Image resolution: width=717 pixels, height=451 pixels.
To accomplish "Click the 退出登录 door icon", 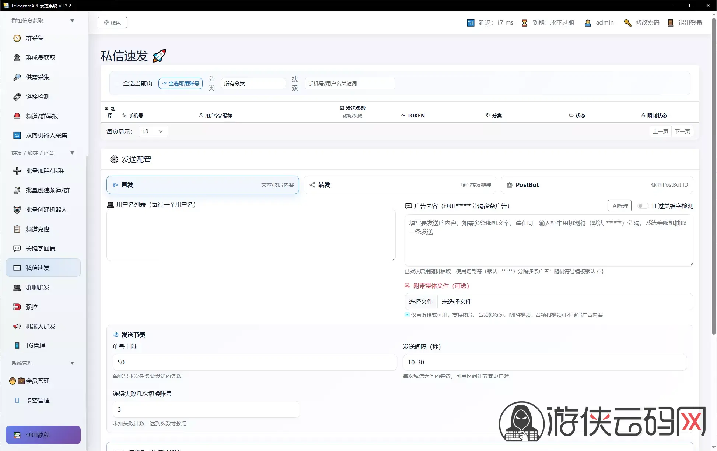I will (x=671, y=23).
